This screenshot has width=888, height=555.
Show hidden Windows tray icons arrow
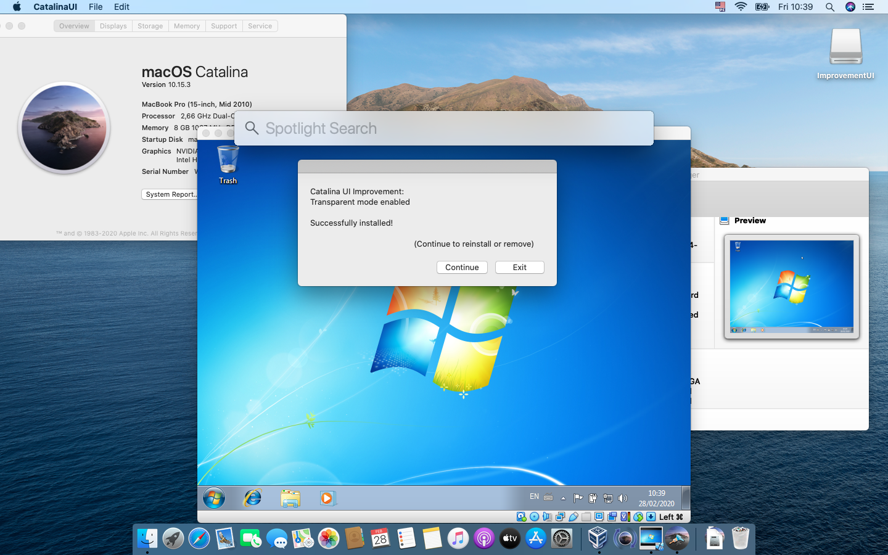[563, 498]
